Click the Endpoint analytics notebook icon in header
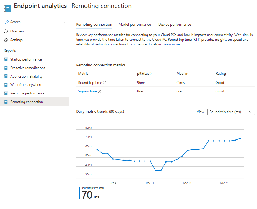 [x=7, y=8]
